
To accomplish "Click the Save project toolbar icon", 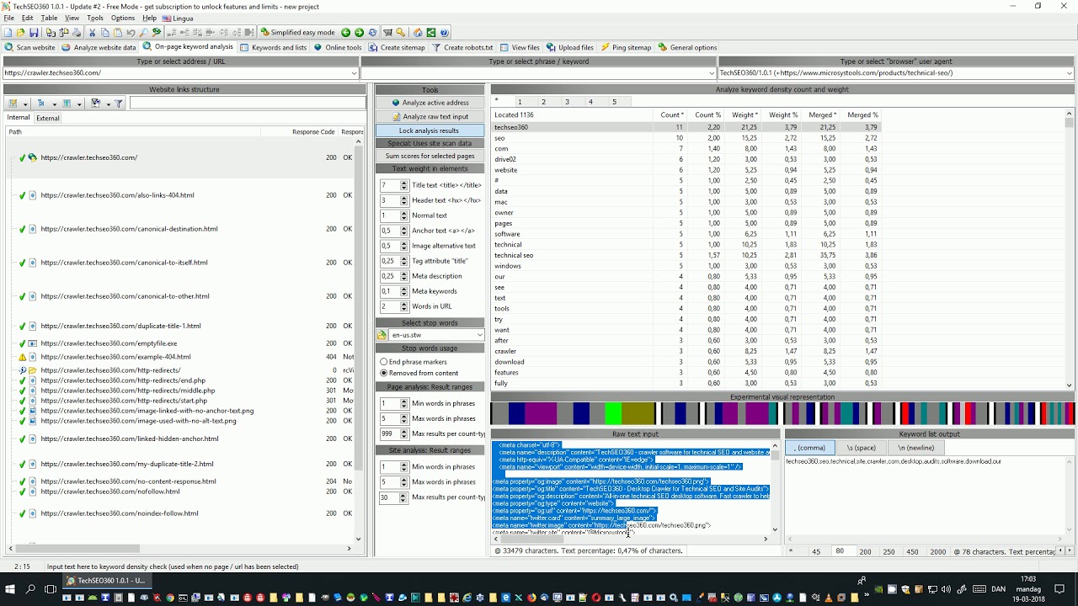I will 34,33.
